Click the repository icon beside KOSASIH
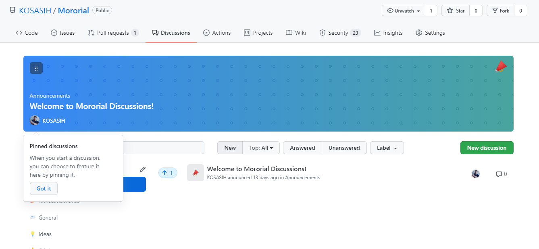 coord(13,10)
